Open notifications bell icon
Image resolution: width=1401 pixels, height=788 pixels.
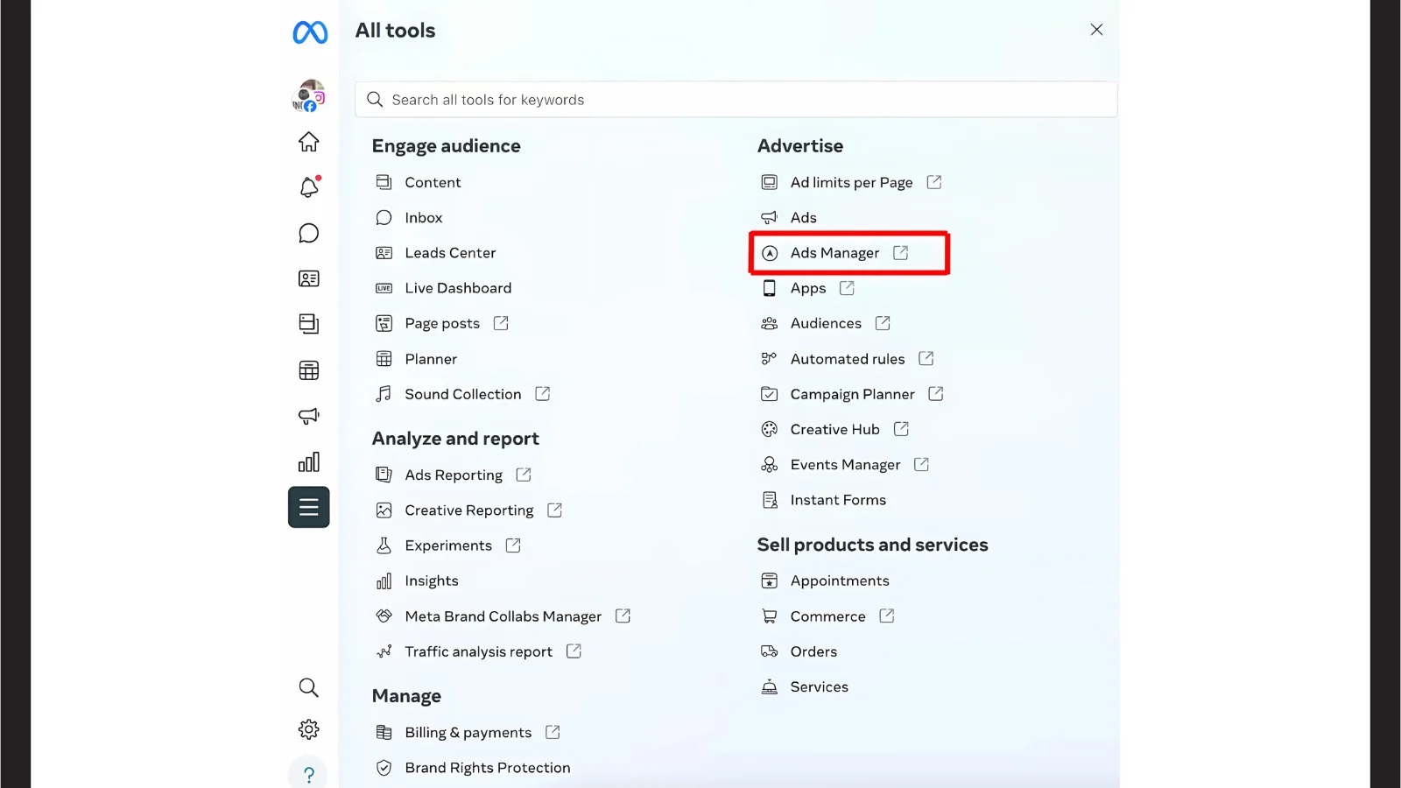click(308, 186)
